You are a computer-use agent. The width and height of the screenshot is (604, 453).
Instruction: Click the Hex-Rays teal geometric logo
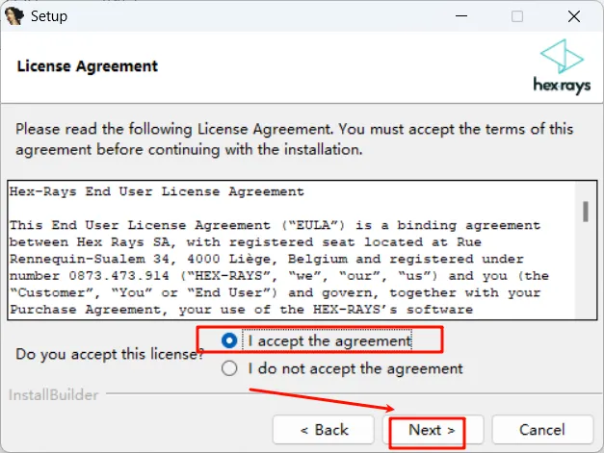tap(562, 57)
